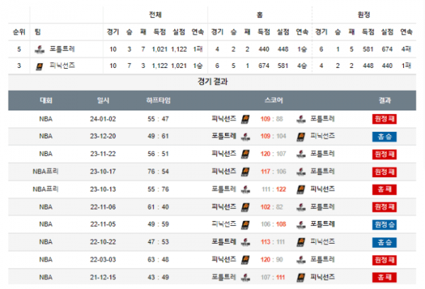This screenshot has width=425, height=289.
Task: Click 'NBA프리' in the 23-10-17 row
Action: pos(45,171)
